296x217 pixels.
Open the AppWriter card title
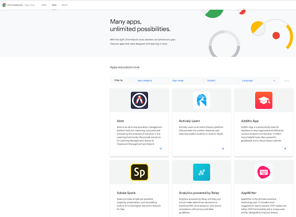pos(250,192)
